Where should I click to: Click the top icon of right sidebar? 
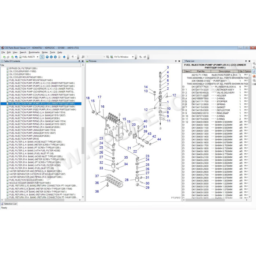tap(254, 63)
